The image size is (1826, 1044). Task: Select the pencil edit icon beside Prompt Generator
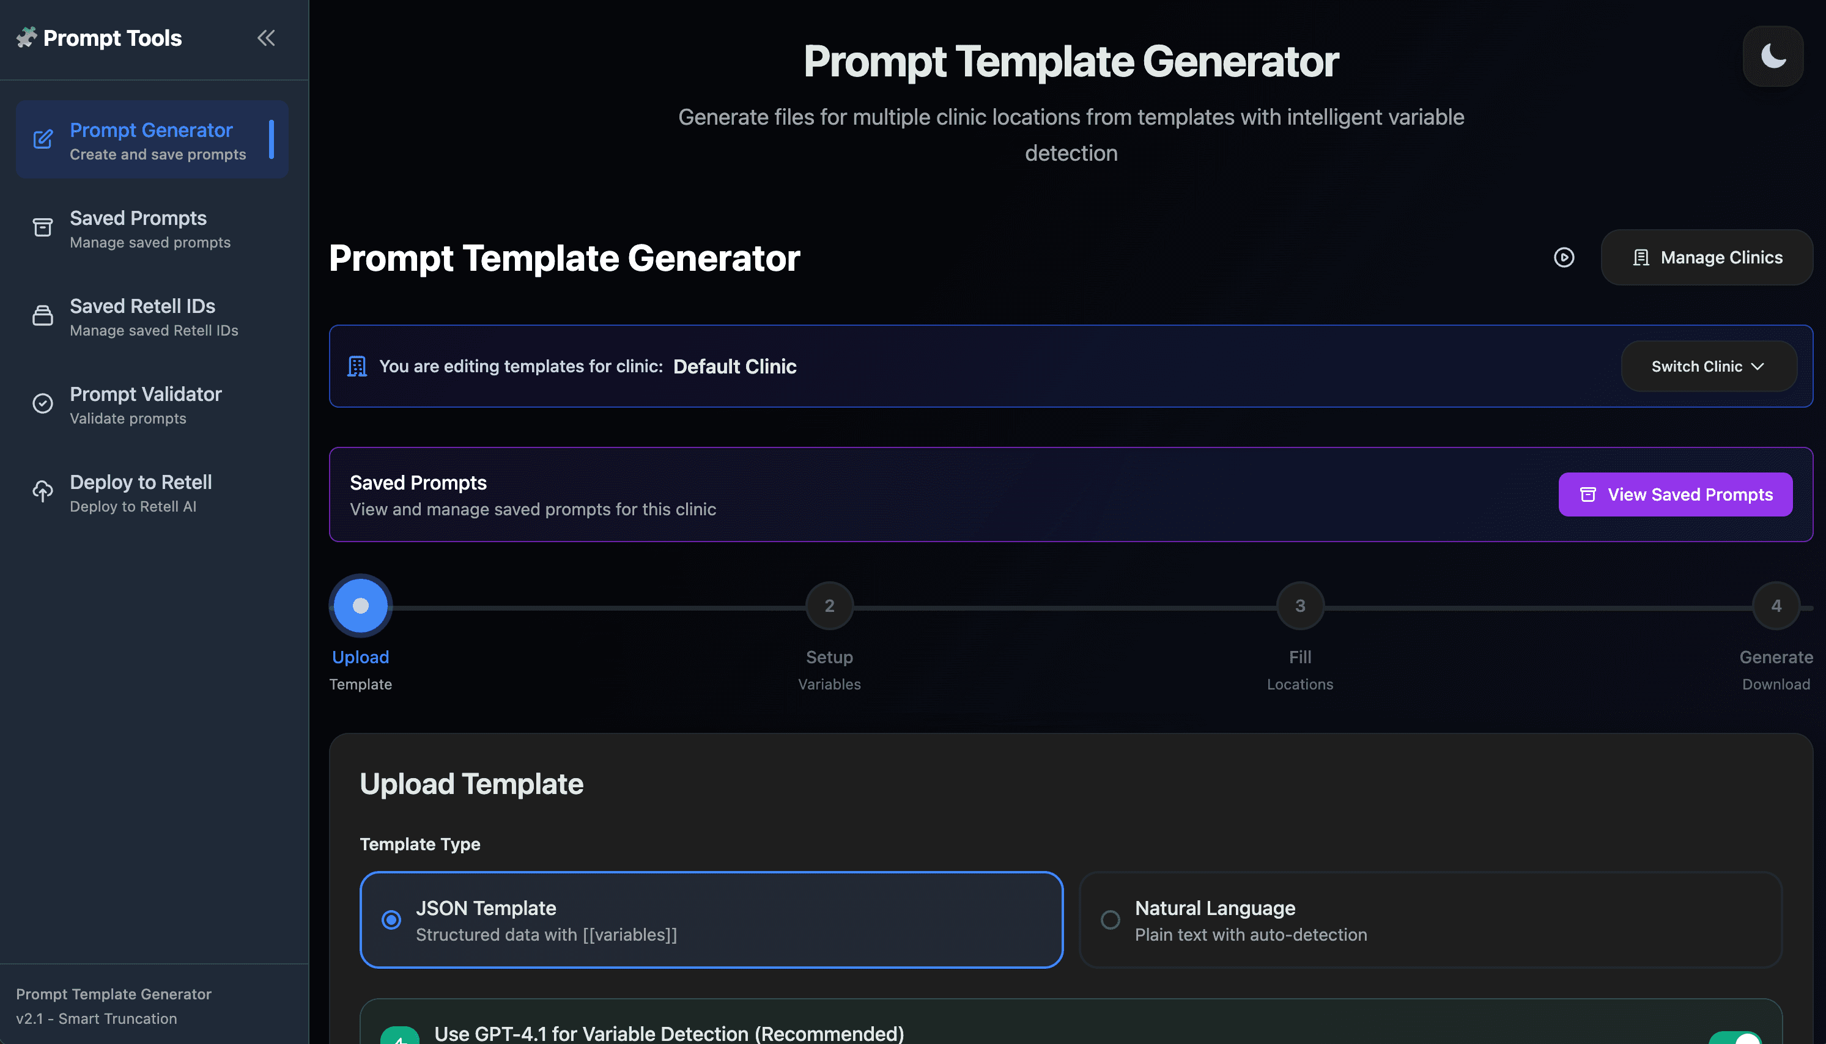coord(42,140)
